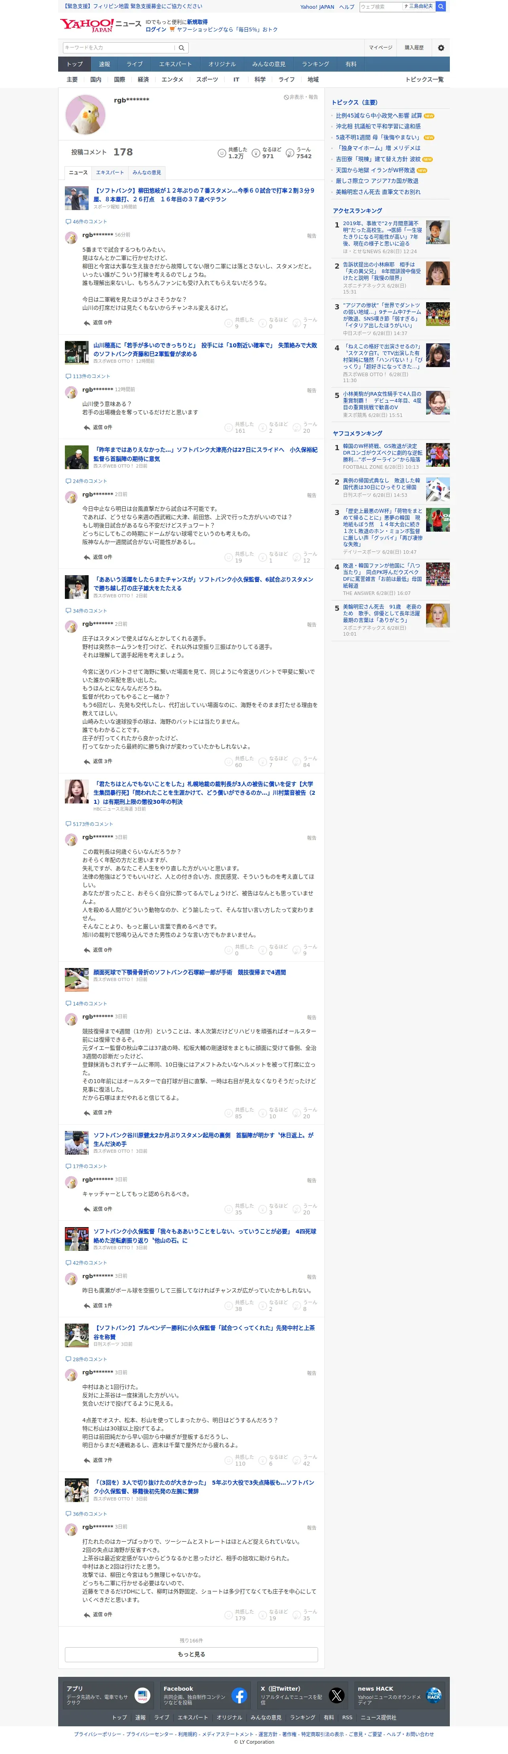Focus the キーワードを入力 search field

pos(119,47)
